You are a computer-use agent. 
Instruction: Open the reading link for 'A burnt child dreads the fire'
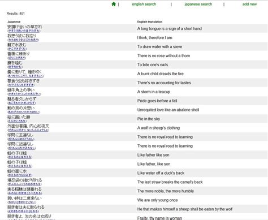(25, 76)
